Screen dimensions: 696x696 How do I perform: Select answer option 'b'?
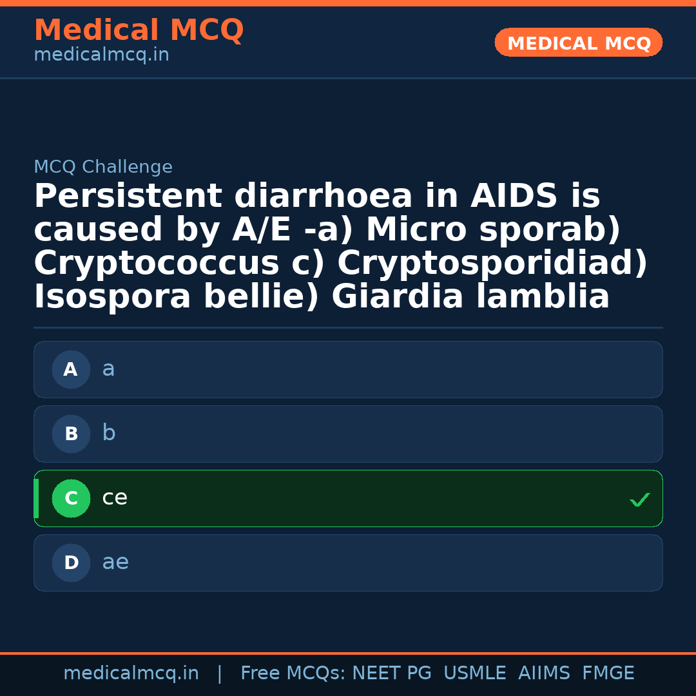tap(348, 434)
